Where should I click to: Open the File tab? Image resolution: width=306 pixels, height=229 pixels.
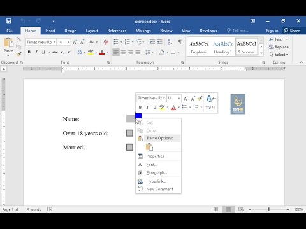tap(10, 31)
